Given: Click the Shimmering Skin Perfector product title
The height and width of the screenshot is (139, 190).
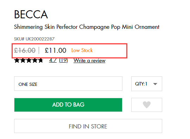Looking at the screenshot, I should [x=87, y=27].
